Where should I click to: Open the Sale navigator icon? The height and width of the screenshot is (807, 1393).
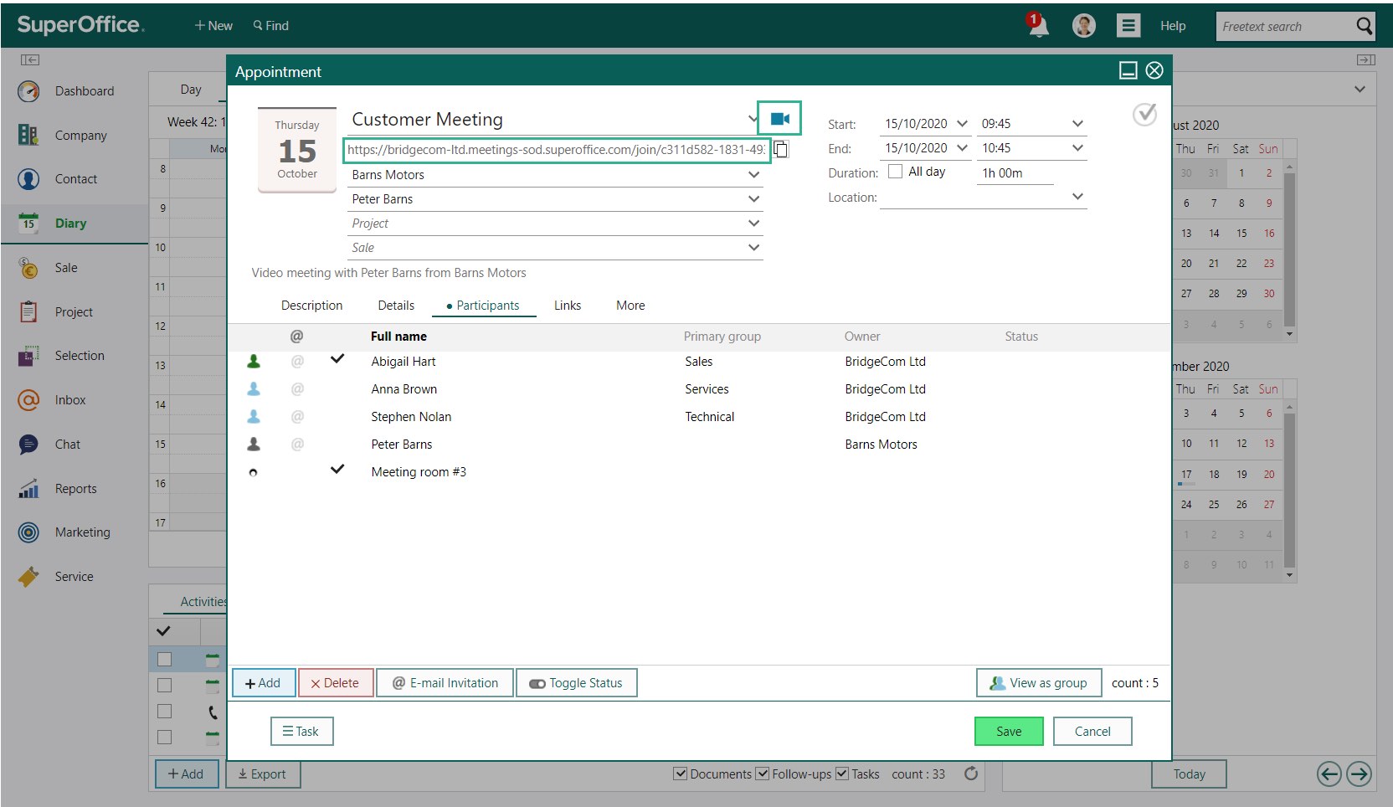pos(28,268)
